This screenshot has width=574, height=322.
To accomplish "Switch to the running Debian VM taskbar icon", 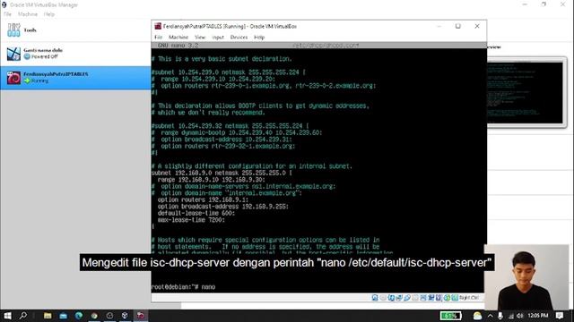I will [x=141, y=316].
